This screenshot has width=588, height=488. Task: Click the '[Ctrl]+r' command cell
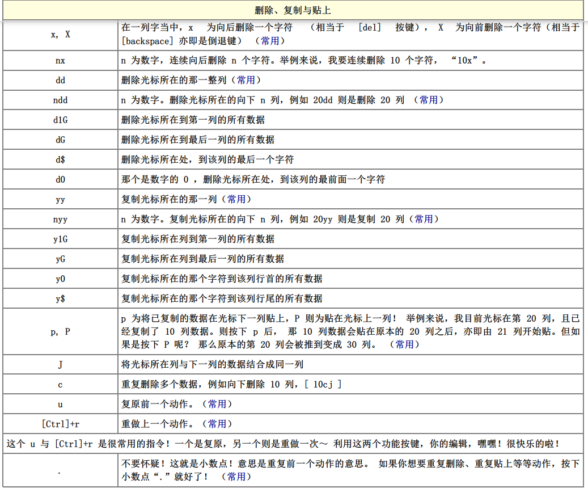[x=60, y=424]
